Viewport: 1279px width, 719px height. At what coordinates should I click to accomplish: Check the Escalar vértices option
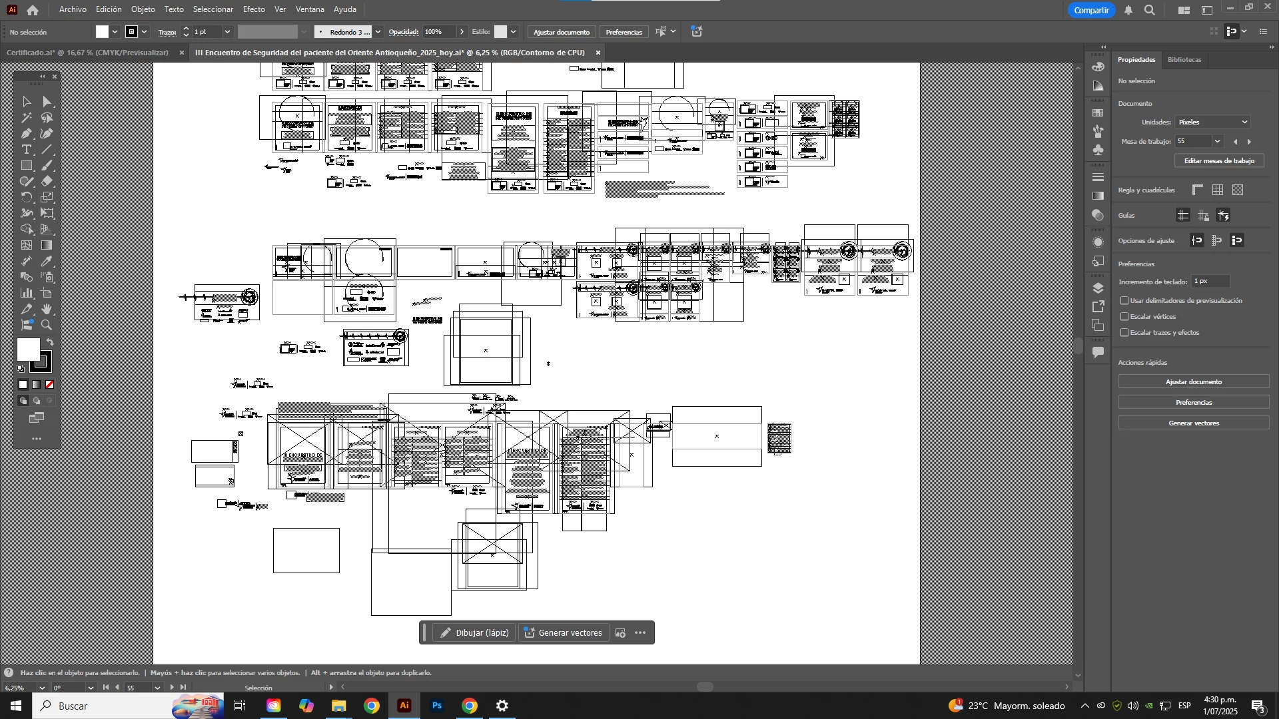(x=1124, y=317)
